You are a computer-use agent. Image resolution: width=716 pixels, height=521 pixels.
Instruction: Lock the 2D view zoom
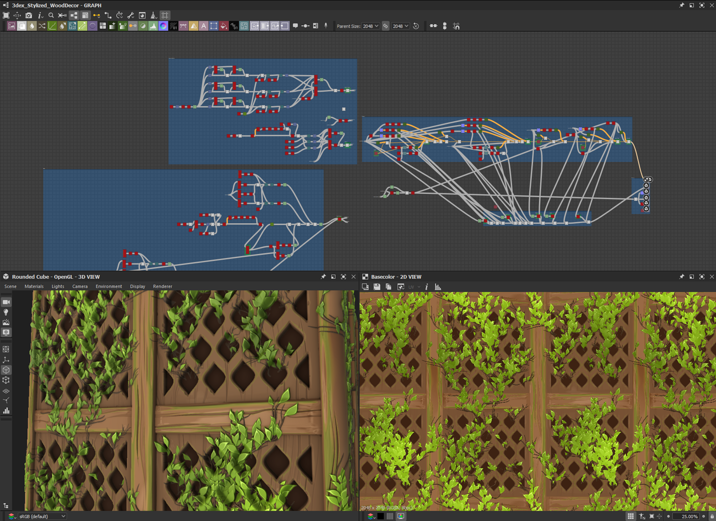tap(712, 516)
